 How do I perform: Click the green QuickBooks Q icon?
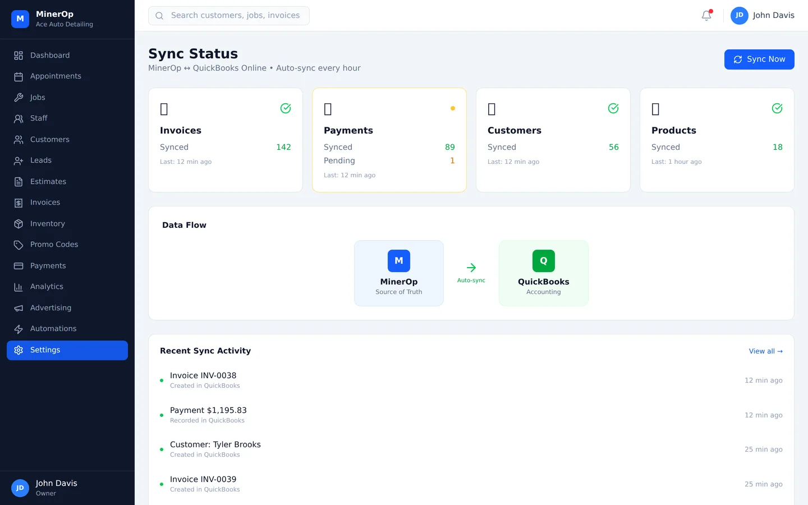[x=543, y=261]
